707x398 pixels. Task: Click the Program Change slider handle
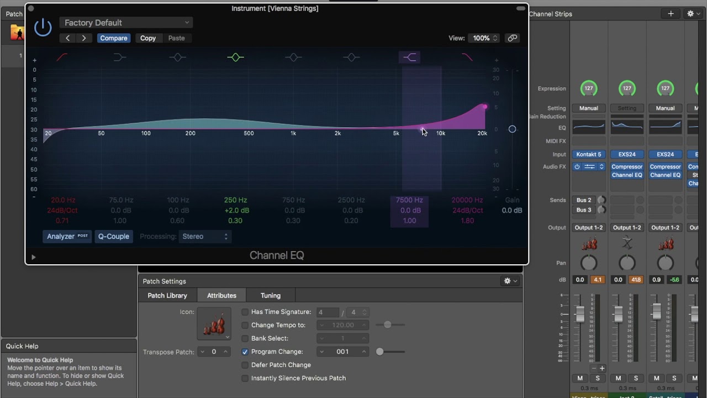(x=380, y=352)
